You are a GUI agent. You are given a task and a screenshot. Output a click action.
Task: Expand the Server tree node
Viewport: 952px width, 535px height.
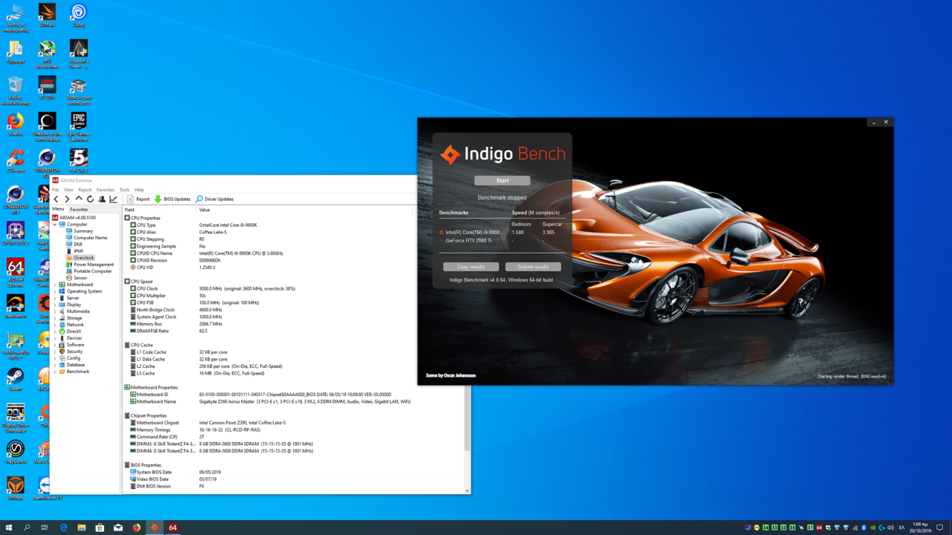55,298
